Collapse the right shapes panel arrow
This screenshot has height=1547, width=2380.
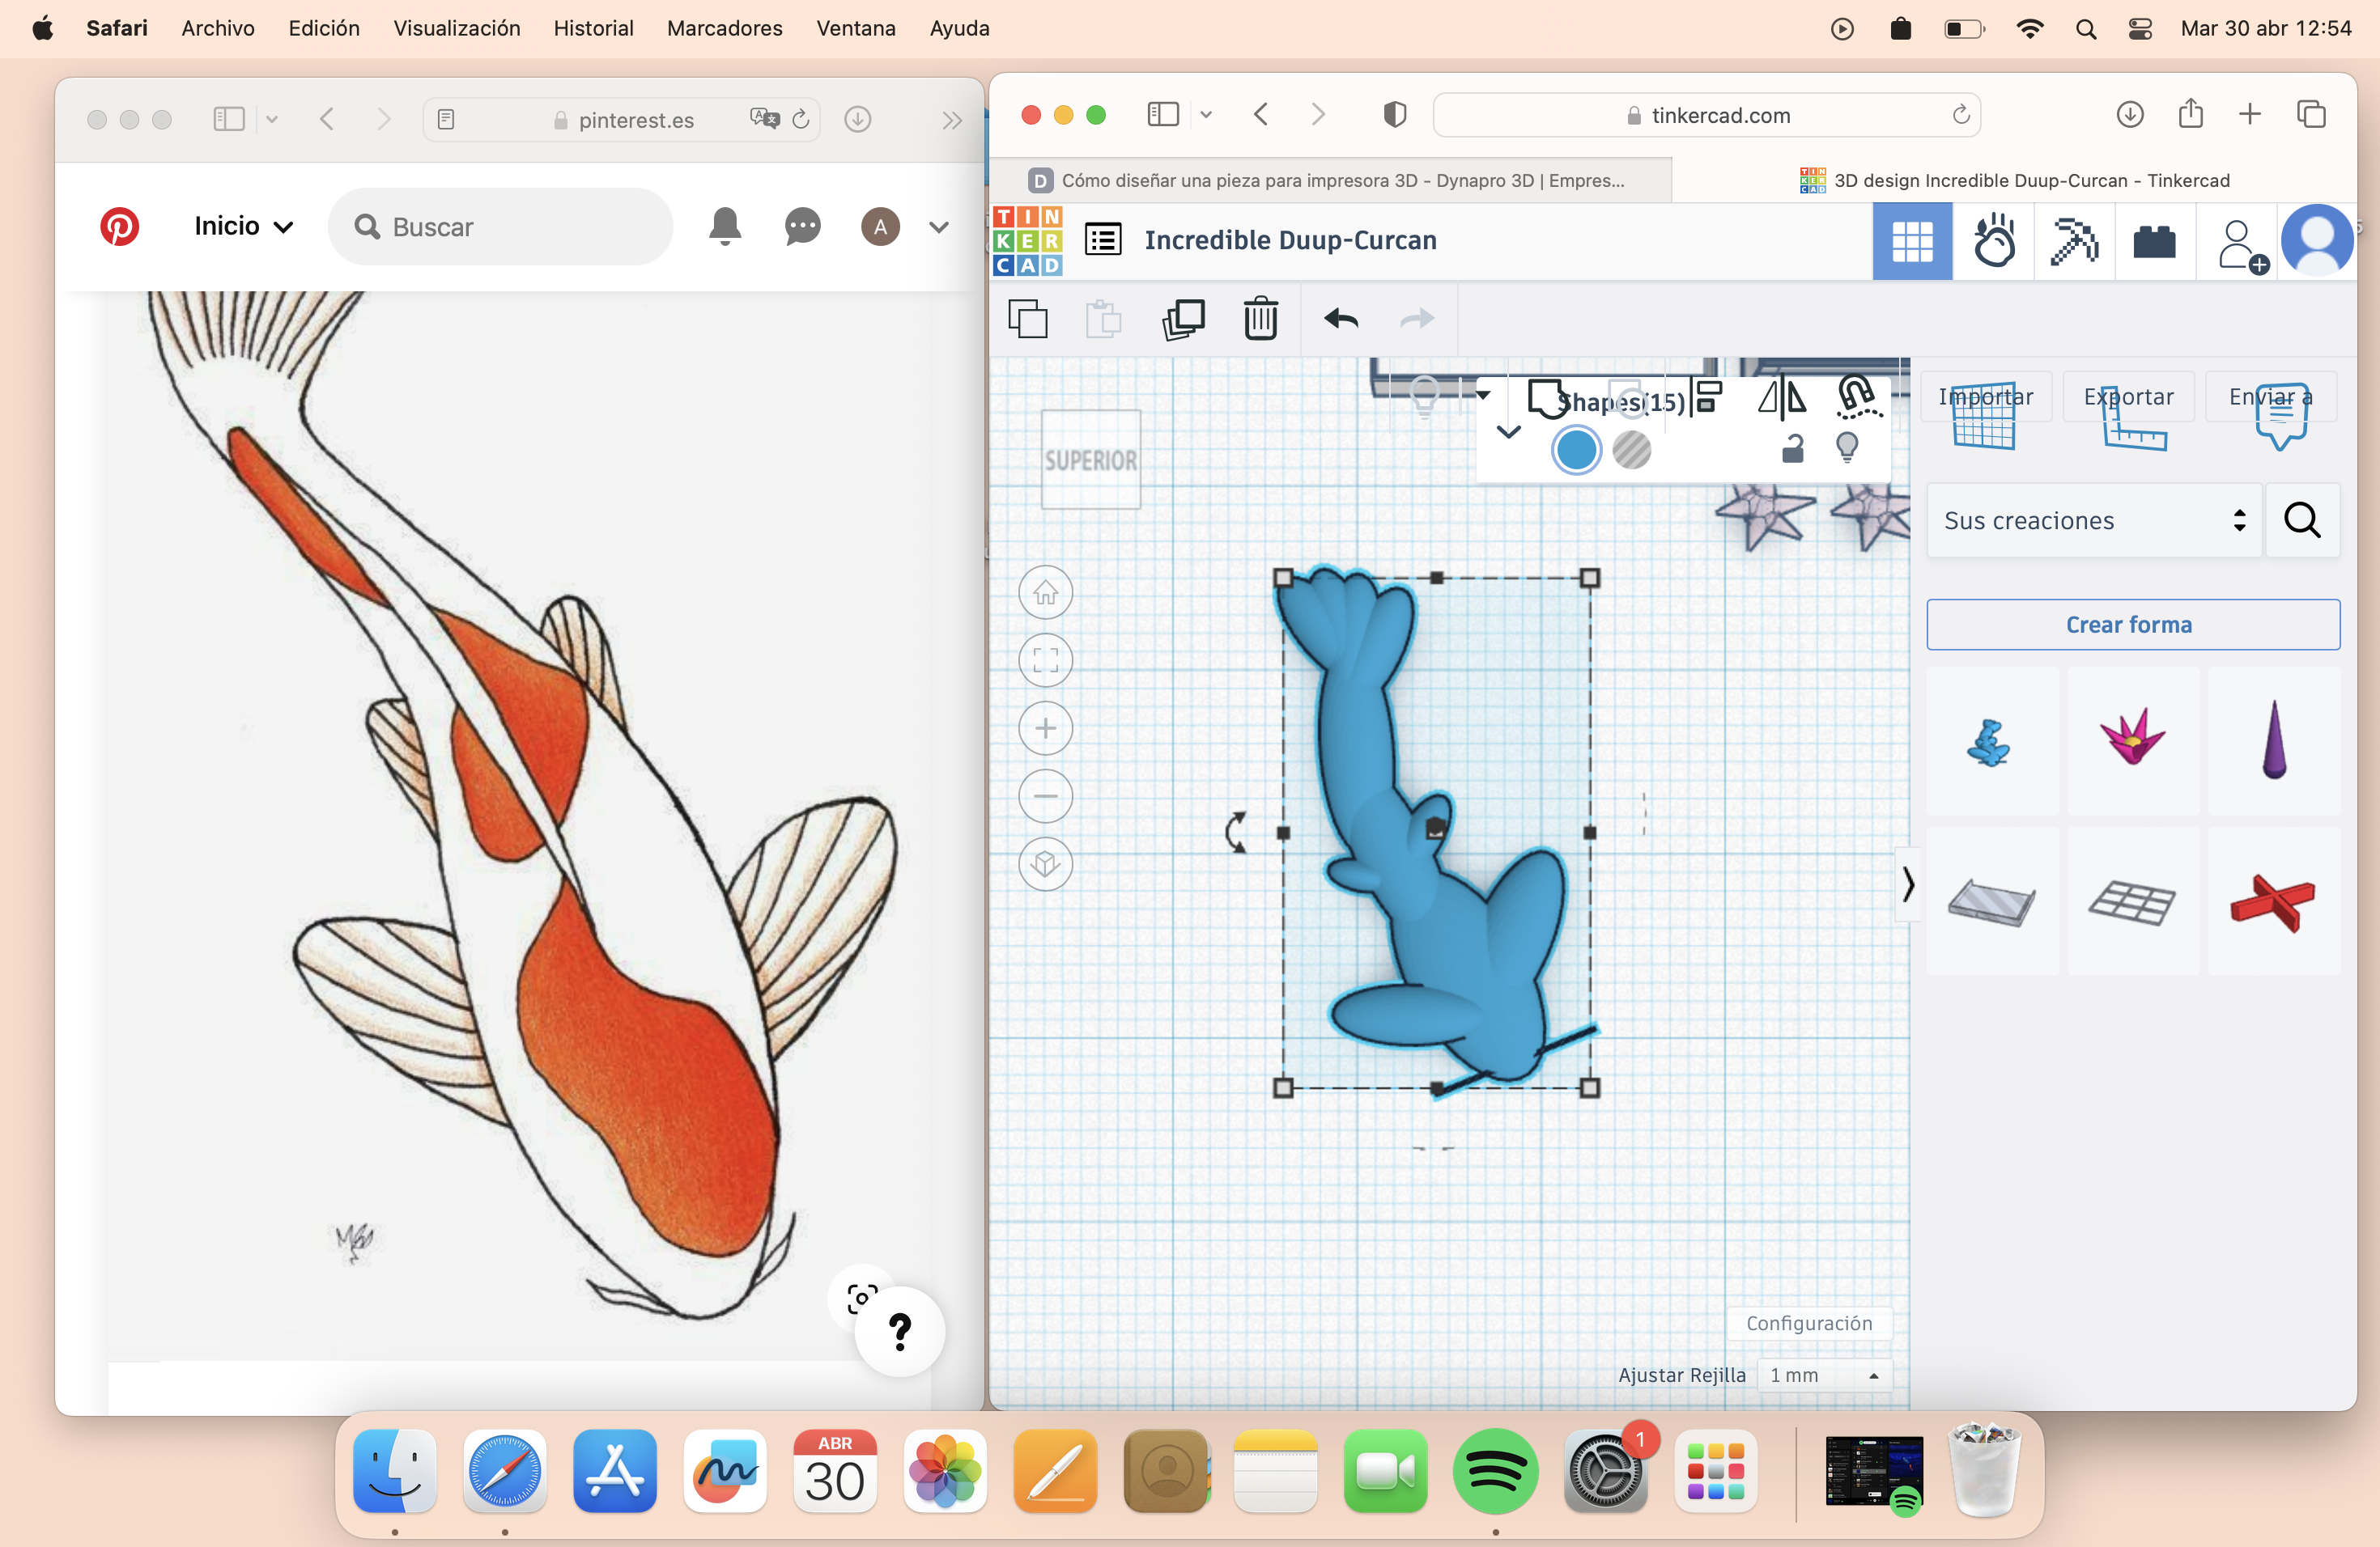pos(1908,885)
